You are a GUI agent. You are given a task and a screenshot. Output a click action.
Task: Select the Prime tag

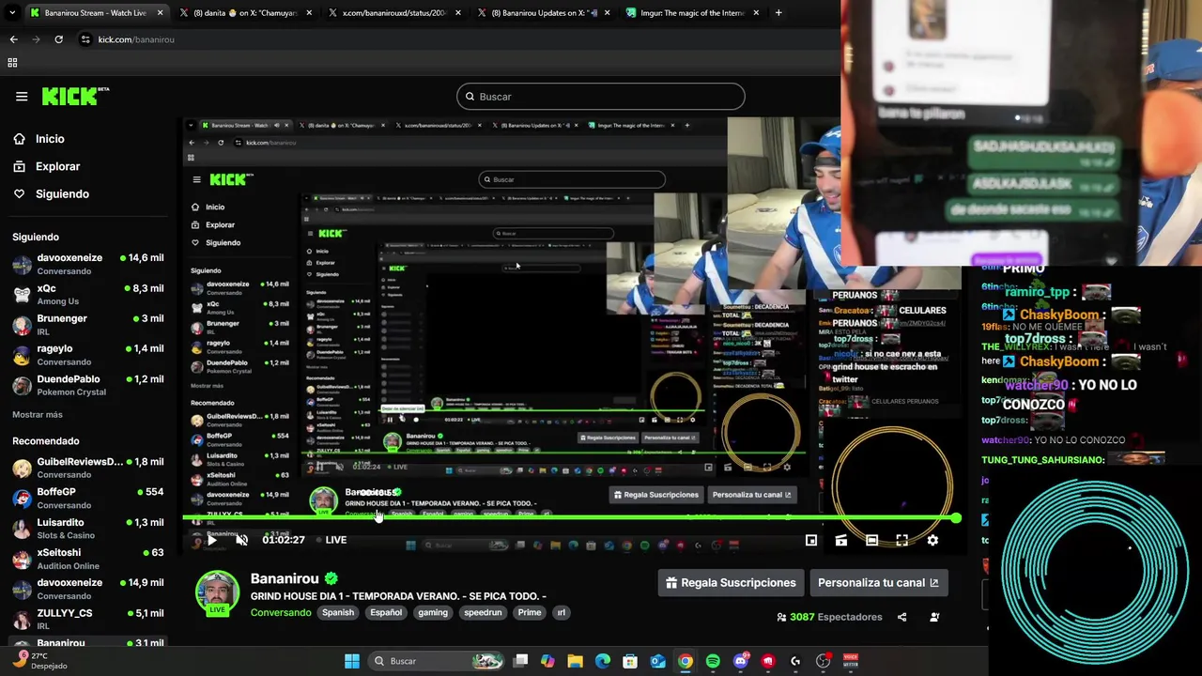[x=530, y=612]
